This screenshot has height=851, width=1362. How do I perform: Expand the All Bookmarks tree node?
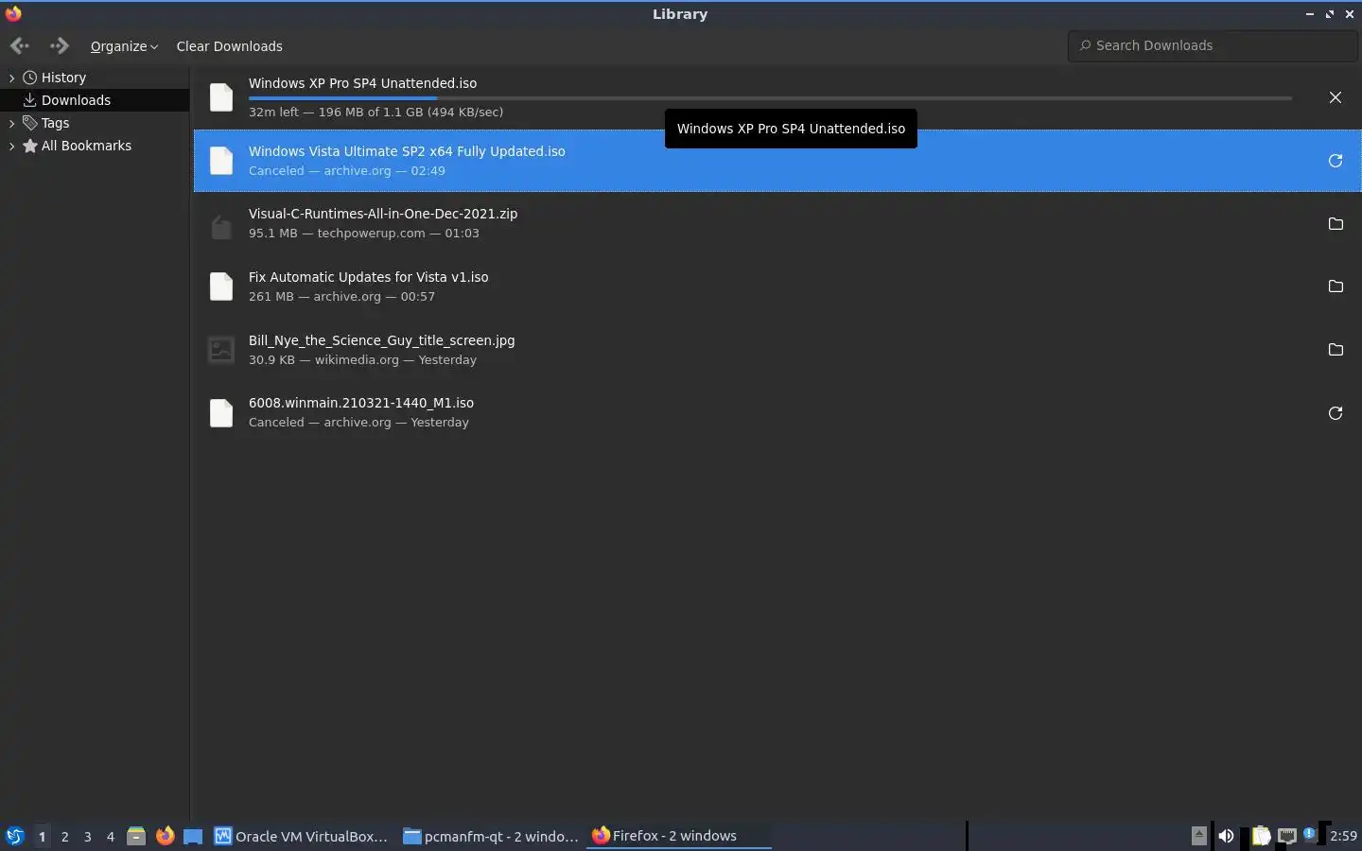(x=11, y=146)
